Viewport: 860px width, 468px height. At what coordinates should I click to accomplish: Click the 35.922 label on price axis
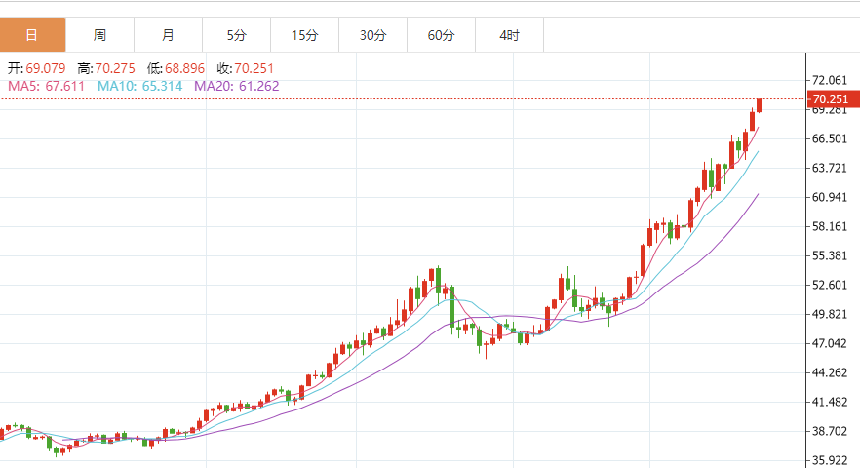(x=829, y=460)
